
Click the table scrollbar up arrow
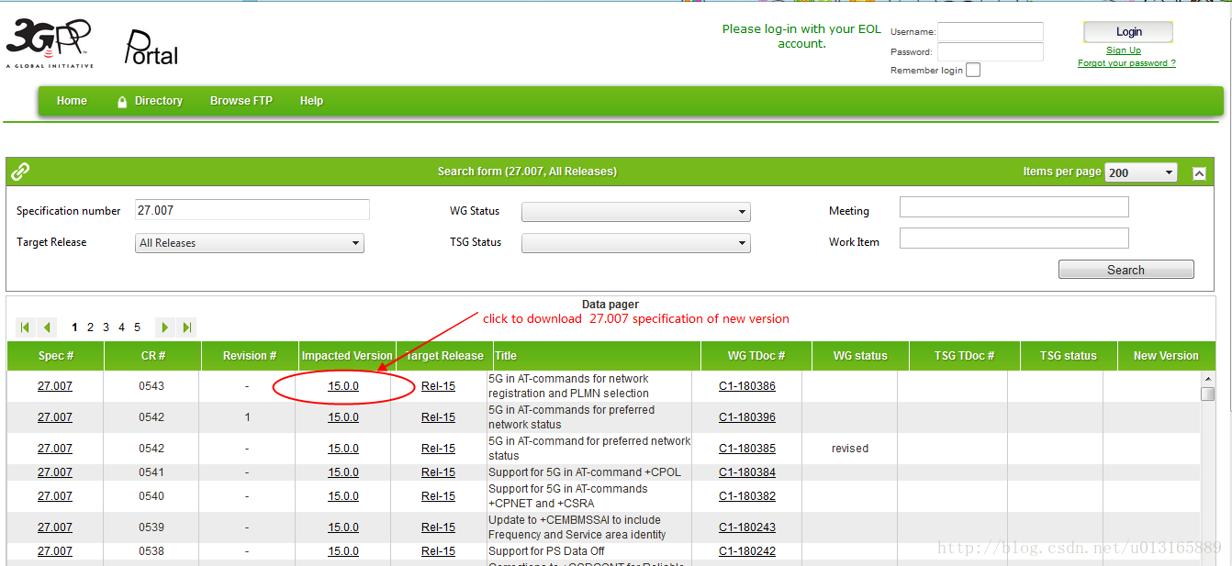coord(1207,378)
